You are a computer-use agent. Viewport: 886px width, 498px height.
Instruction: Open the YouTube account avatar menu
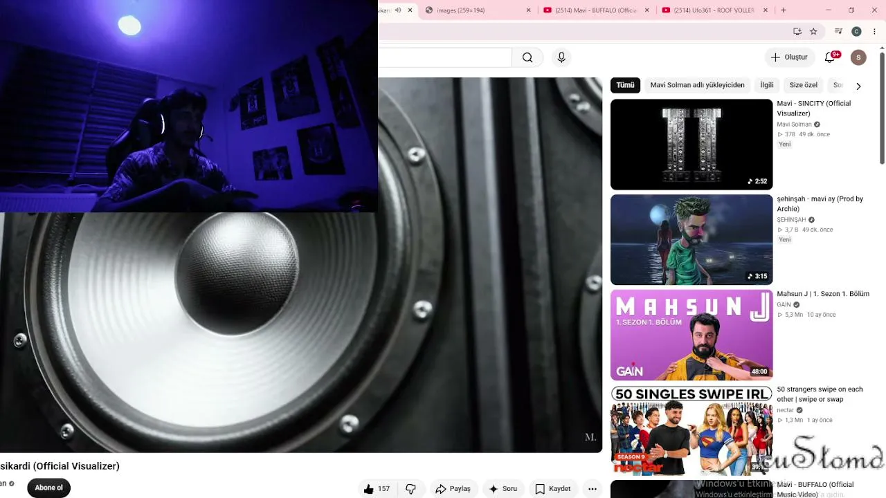coord(858,57)
